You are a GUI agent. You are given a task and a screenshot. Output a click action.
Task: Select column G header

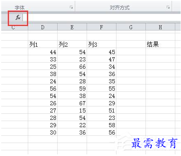point(131,27)
